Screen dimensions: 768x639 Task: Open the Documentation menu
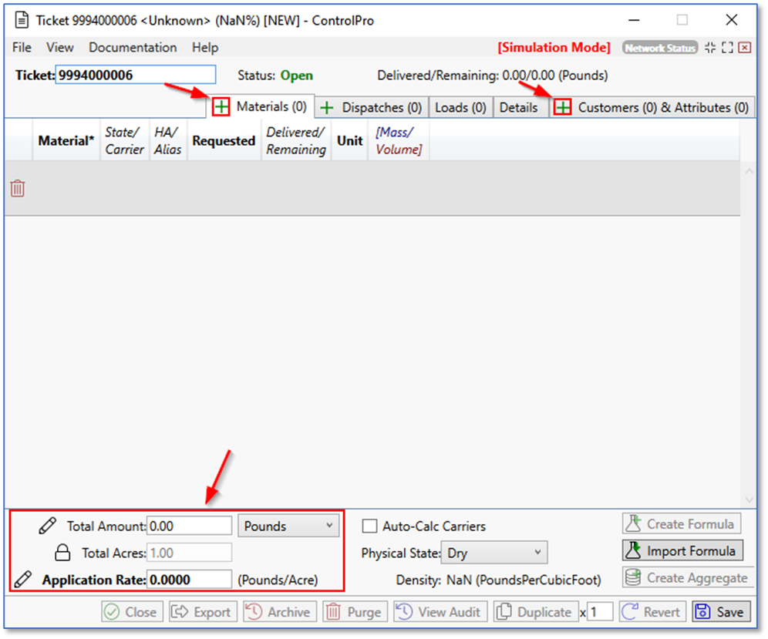coord(132,47)
